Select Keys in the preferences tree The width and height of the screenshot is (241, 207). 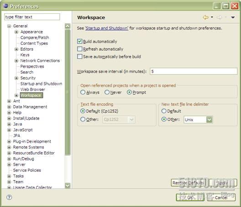click(25, 55)
